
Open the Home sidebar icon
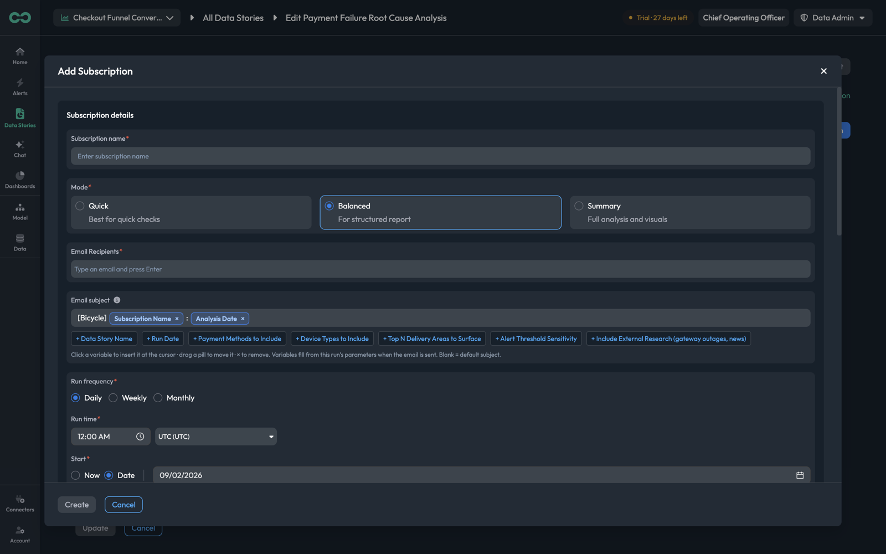(20, 52)
